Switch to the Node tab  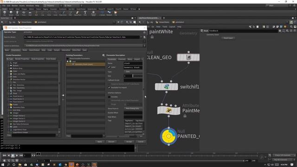25,50
